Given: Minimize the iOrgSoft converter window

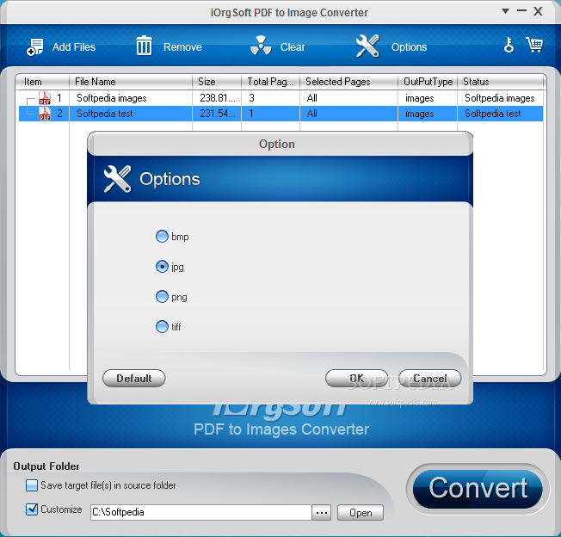Looking at the screenshot, I should 521,11.
